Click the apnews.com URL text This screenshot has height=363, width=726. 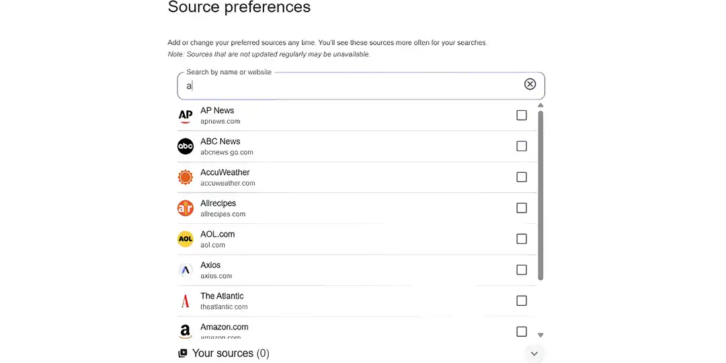click(x=220, y=121)
